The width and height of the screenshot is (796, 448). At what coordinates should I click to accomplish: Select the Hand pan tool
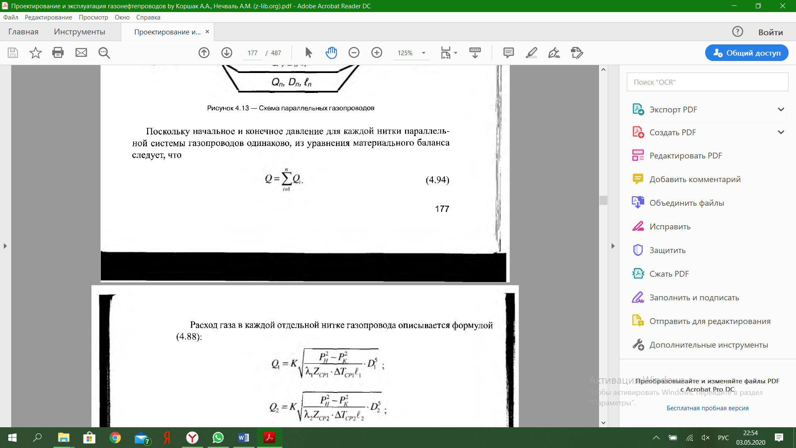pos(331,53)
